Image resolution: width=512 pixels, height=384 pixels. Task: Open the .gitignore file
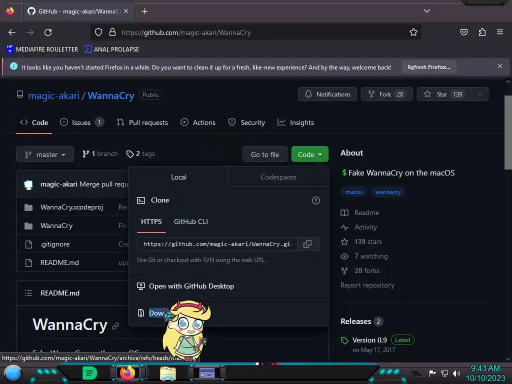pyautogui.click(x=55, y=244)
